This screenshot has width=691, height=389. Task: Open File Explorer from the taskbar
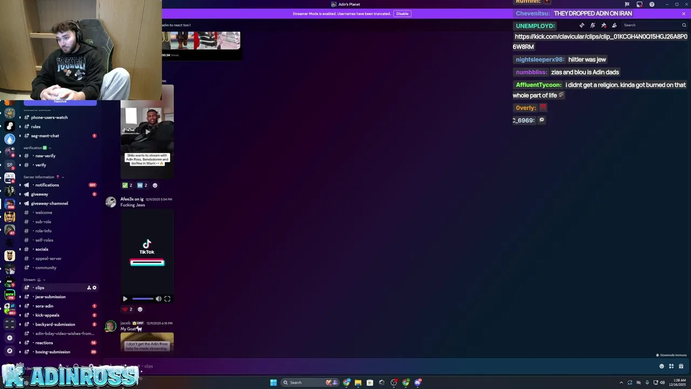(358, 383)
